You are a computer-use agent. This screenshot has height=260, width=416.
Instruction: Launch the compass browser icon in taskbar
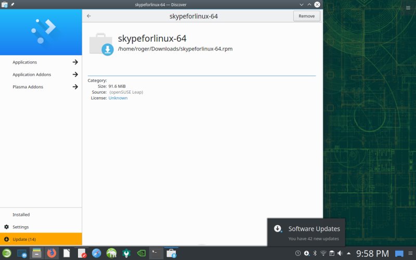[x=97, y=253]
